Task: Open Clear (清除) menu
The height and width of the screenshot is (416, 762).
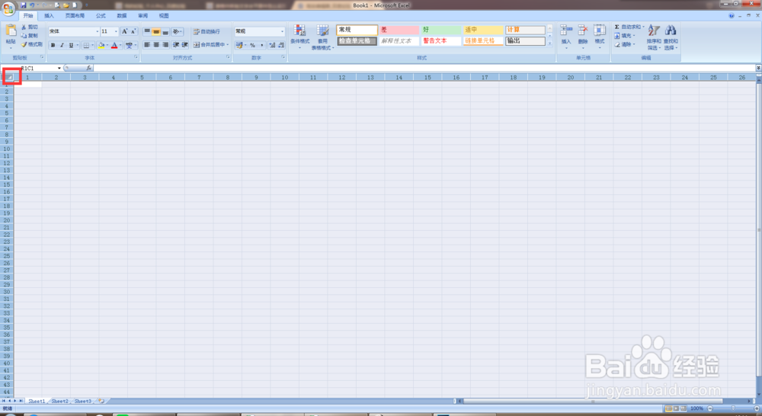Action: pyautogui.click(x=625, y=45)
